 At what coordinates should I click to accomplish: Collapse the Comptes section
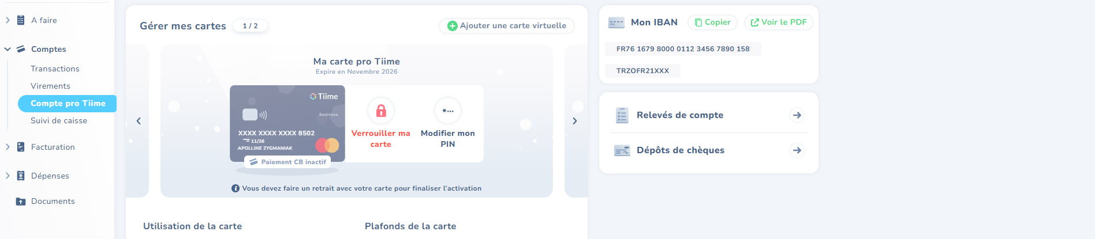tap(8, 49)
